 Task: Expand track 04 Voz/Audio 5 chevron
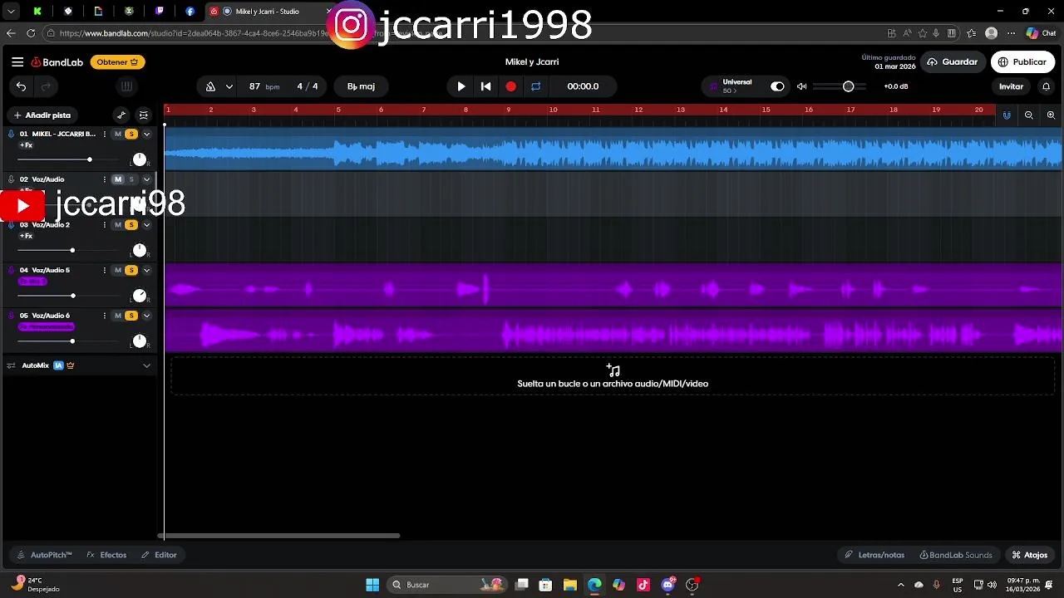pyautogui.click(x=146, y=270)
